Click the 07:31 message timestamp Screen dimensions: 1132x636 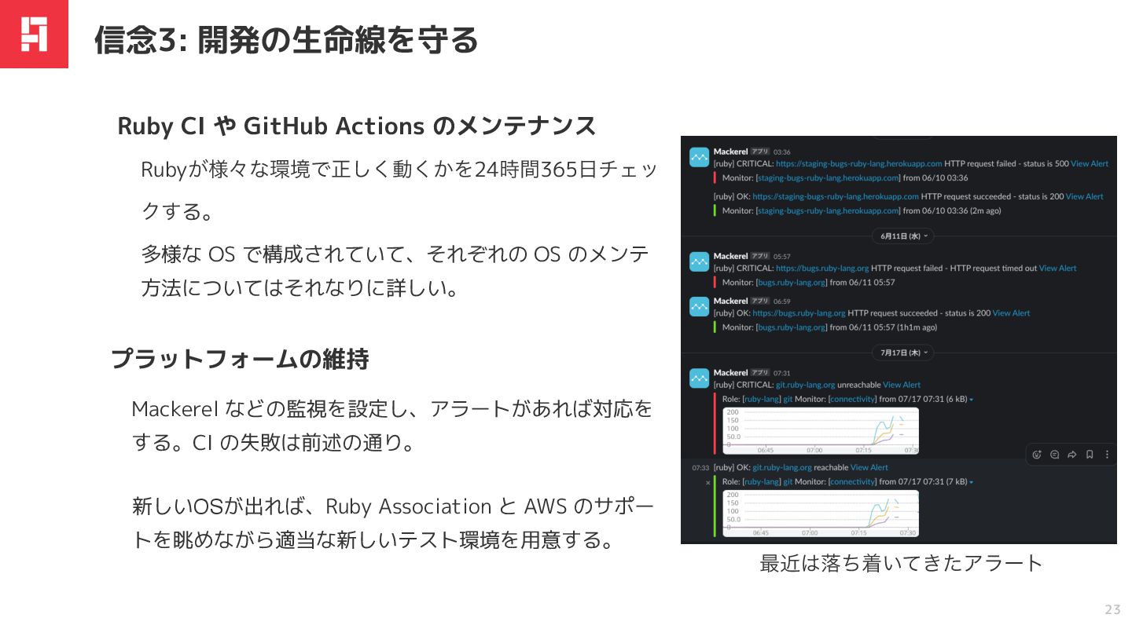[x=781, y=373]
